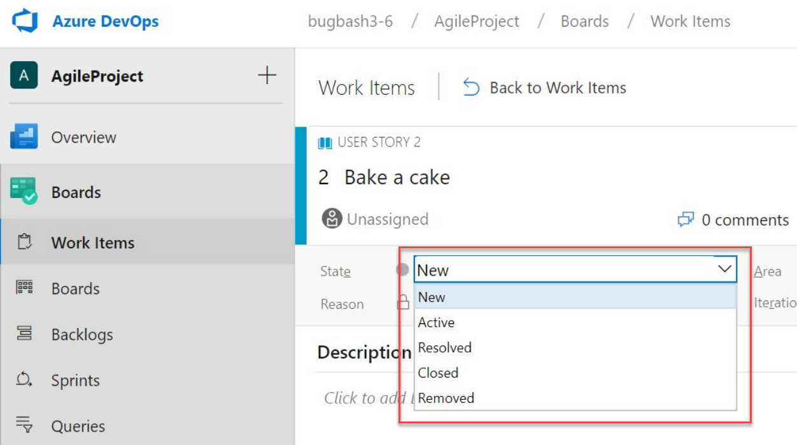The image size is (797, 445).
Task: Edit the Bake a cake title
Action: point(397,177)
